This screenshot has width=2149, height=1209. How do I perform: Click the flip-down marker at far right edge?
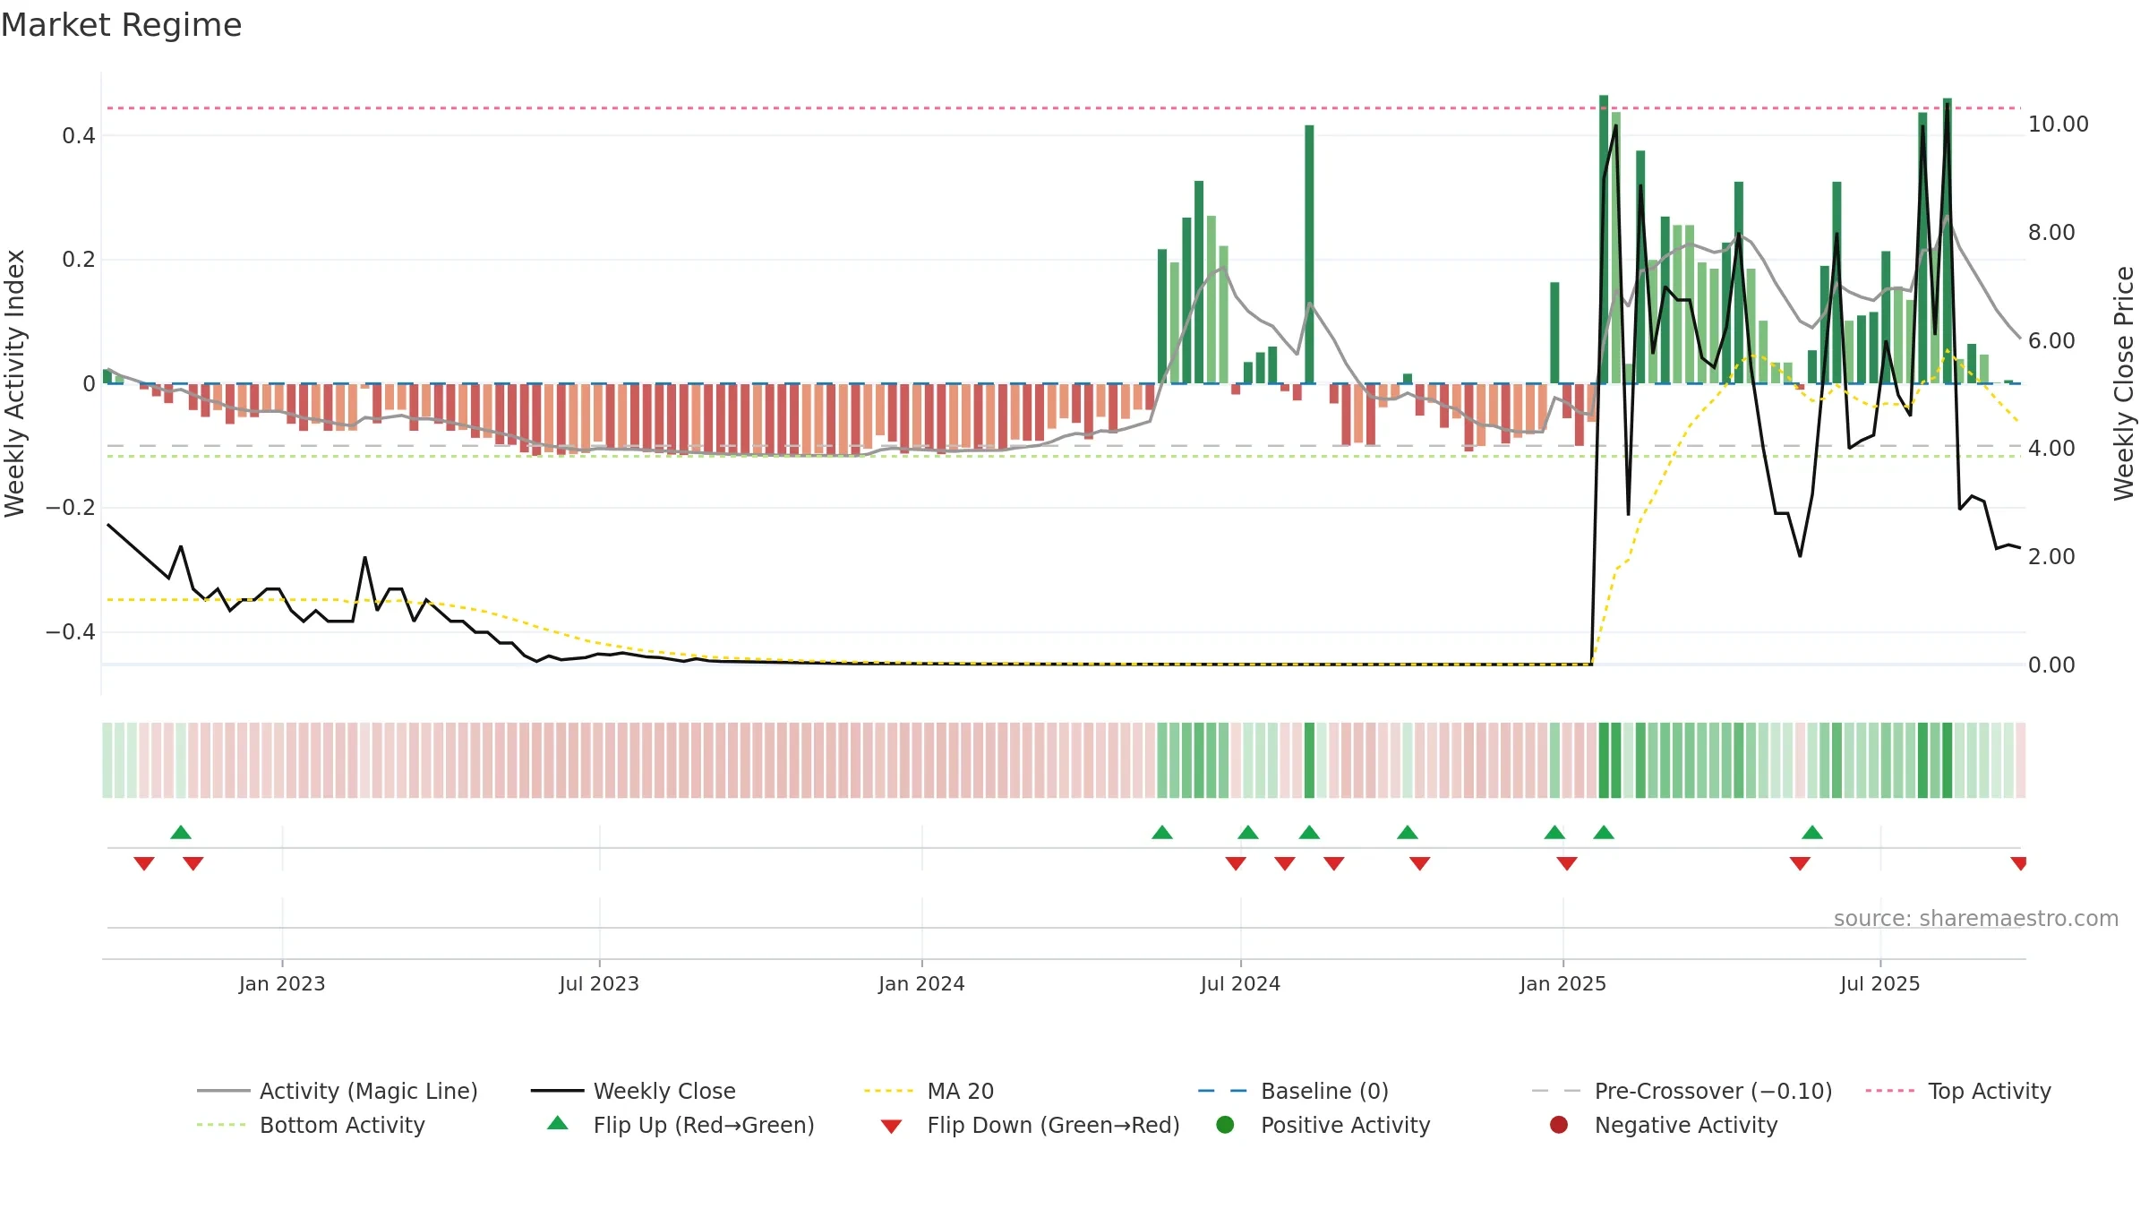click(2018, 863)
